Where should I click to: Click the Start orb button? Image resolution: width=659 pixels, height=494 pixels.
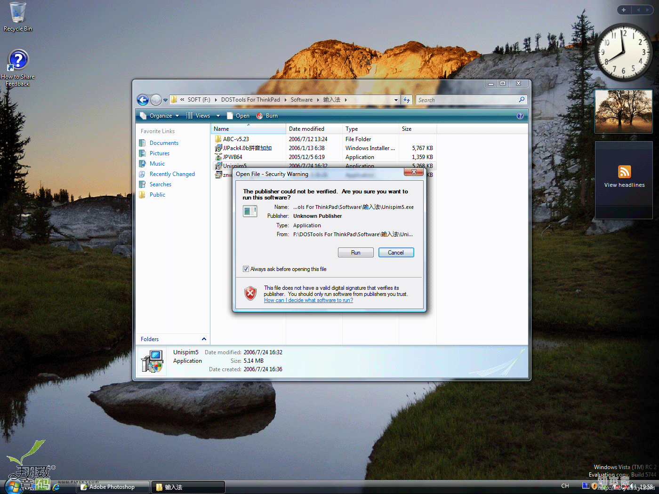(x=14, y=486)
